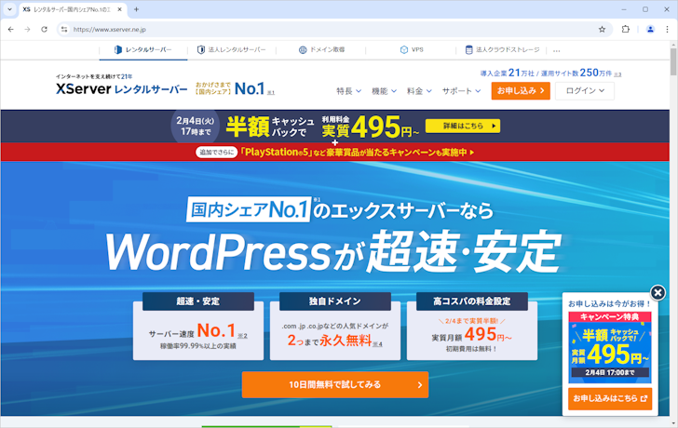
Task: Click the 高コスパの料金設定 card
Action: [472, 326]
